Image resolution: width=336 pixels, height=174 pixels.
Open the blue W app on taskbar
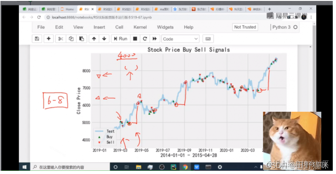pos(197,167)
